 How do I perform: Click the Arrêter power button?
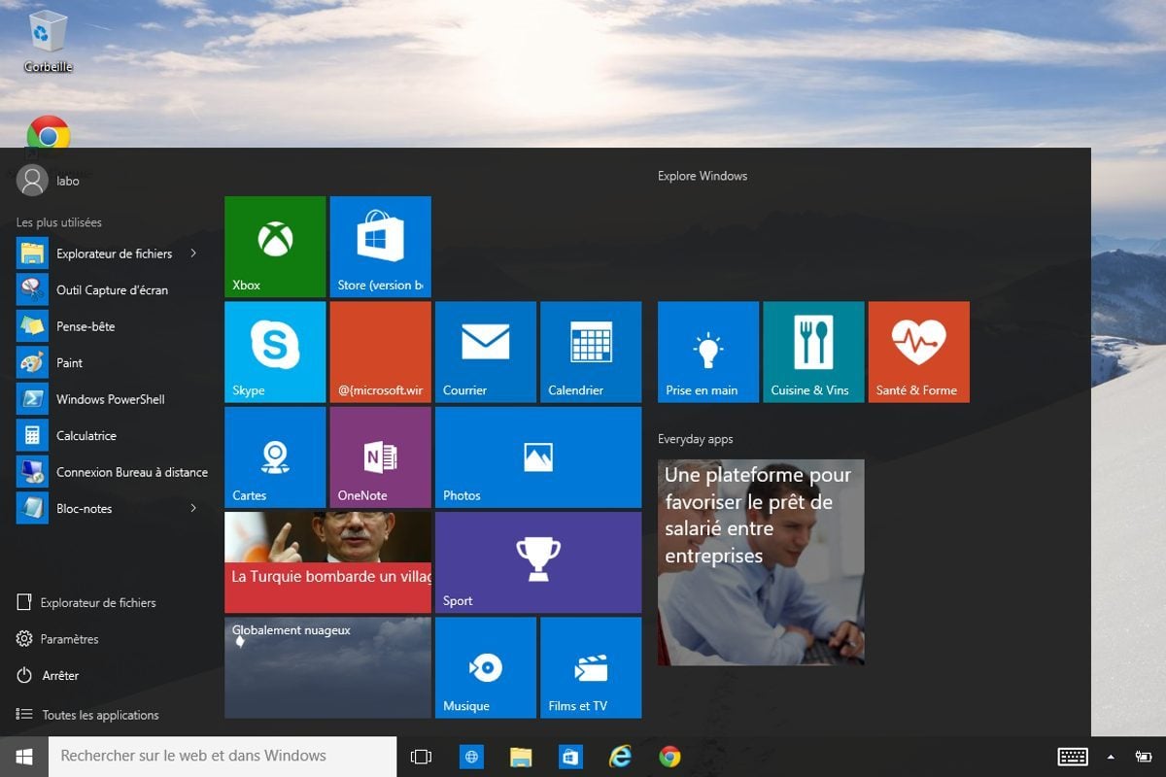click(x=49, y=675)
